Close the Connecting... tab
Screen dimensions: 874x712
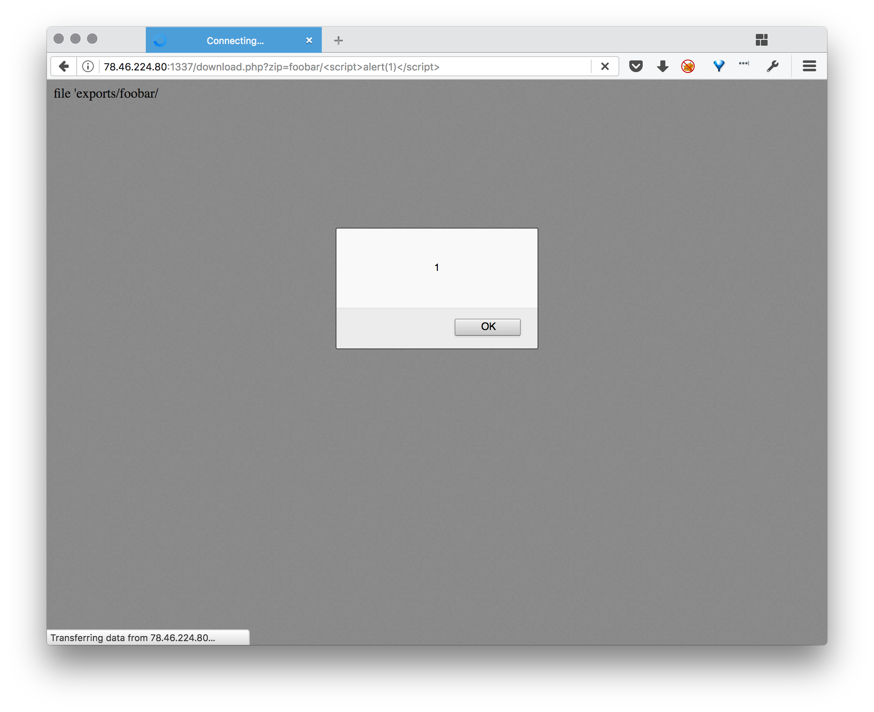coord(309,41)
